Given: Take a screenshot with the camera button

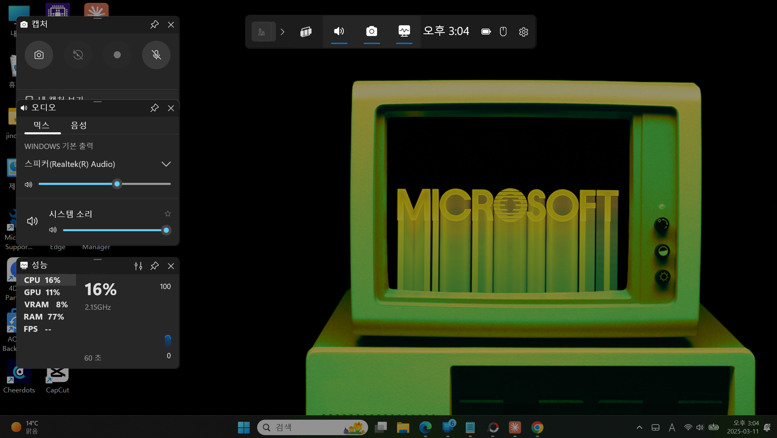Looking at the screenshot, I should [39, 55].
